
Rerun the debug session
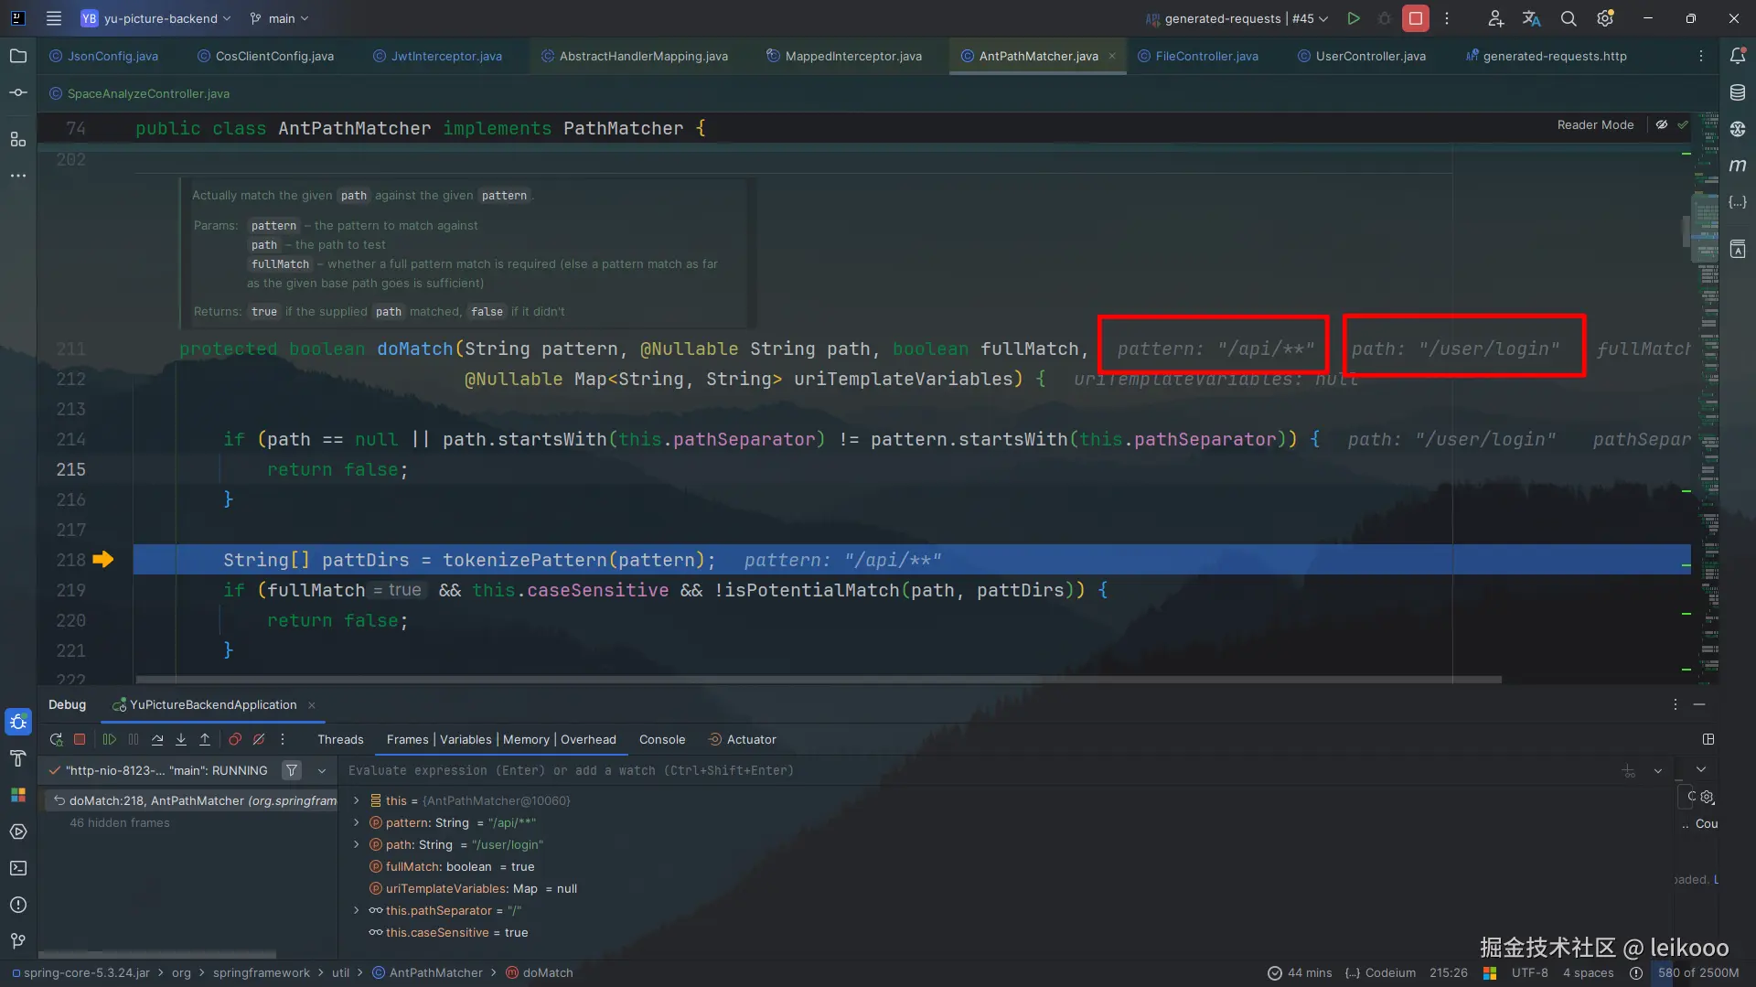point(56,739)
